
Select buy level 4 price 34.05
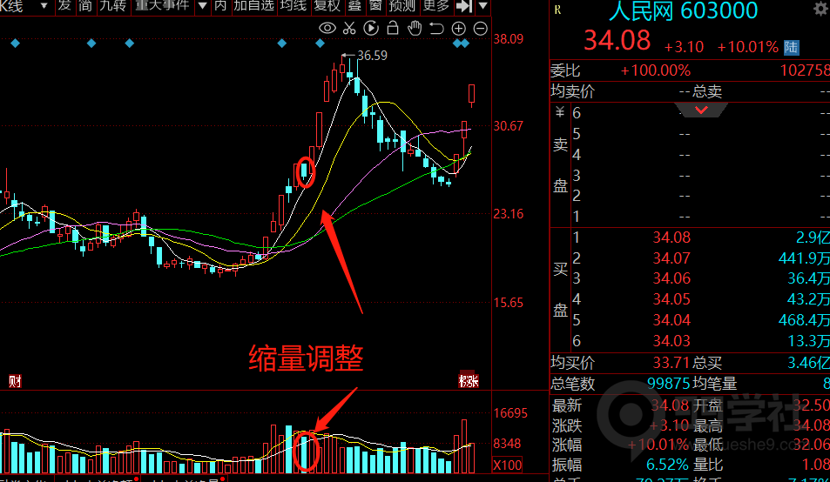tap(671, 299)
